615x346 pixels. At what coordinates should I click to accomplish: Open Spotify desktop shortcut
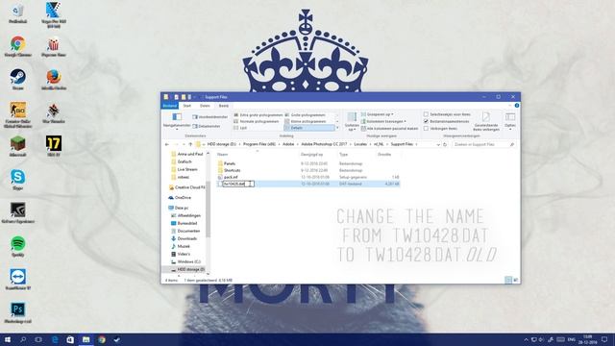(x=17, y=246)
